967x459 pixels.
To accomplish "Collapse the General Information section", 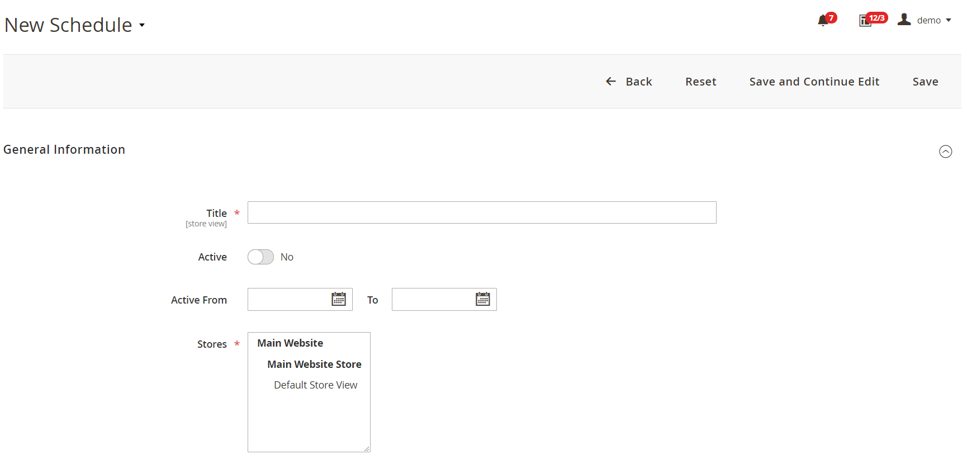I will pyautogui.click(x=945, y=152).
